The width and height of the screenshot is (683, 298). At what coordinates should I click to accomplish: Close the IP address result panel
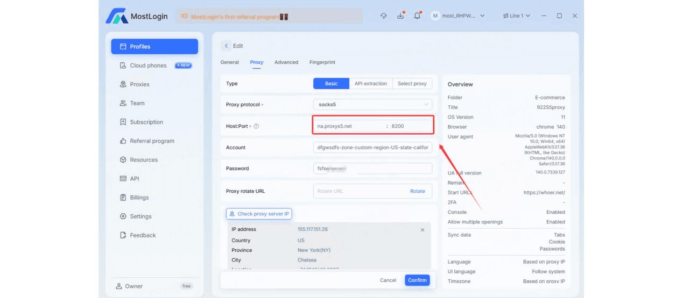coord(423,230)
